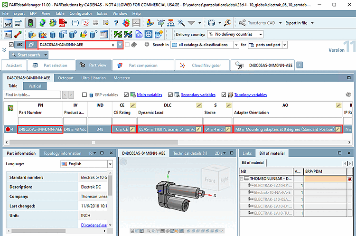Screen dimensions: 356x236
Task: Toggle the Topology variables checkbox
Action: pos(224,95)
